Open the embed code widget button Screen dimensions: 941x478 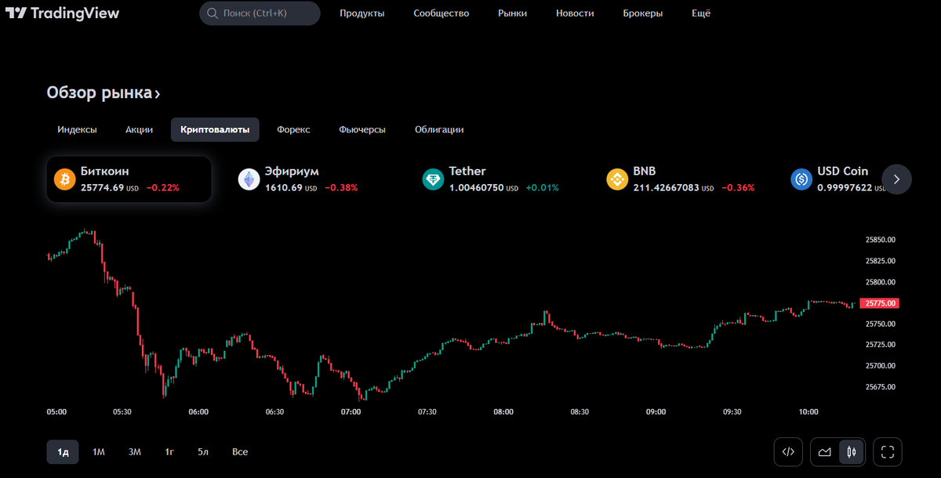click(x=789, y=452)
